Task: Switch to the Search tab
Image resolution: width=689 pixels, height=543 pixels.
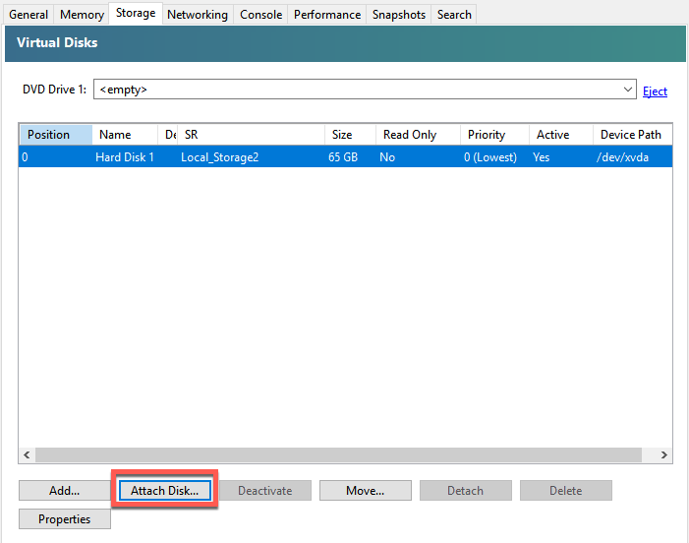Action: [454, 15]
